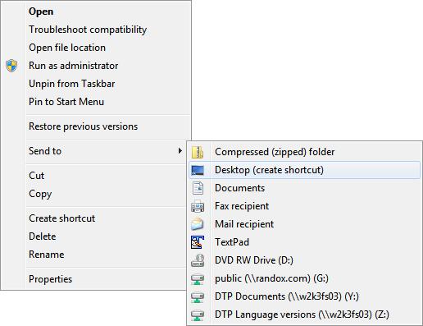The image size is (423, 326).
Task: Click the network drive icon for public (G:)
Action: (x=198, y=279)
